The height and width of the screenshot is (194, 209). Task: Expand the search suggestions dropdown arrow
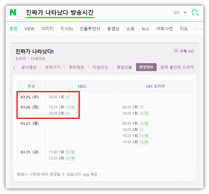coord(185,12)
